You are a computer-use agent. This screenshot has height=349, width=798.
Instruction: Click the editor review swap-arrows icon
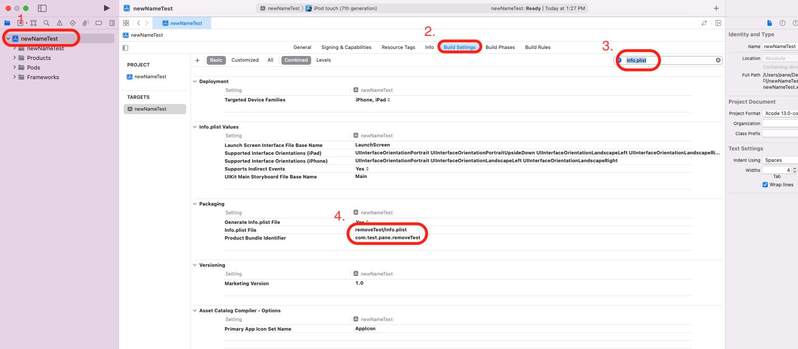704,23
